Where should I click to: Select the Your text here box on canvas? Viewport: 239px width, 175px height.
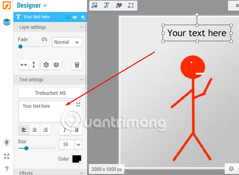pos(197,33)
